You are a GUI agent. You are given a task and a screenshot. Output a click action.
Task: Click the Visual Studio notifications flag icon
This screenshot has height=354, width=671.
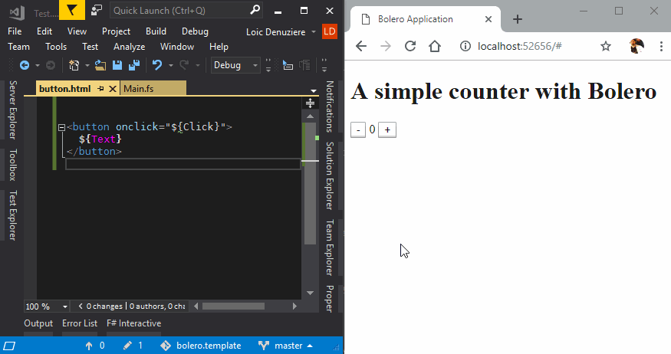pos(72,10)
